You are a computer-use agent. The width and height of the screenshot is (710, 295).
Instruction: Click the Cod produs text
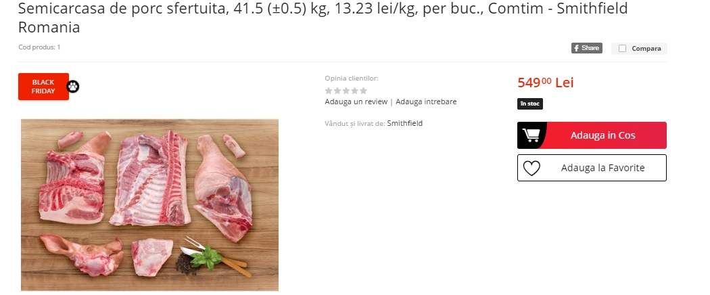[39, 47]
